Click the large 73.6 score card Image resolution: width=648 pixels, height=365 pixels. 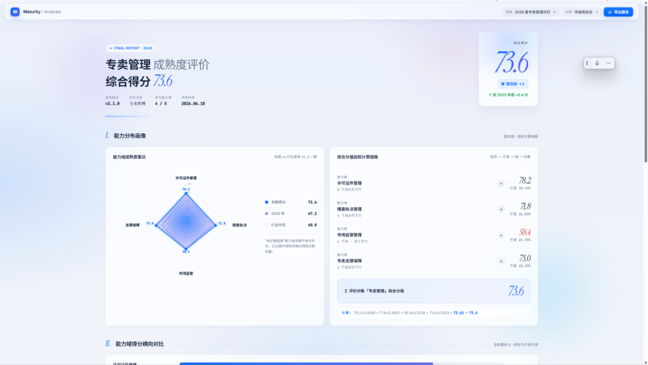pyautogui.click(x=508, y=69)
